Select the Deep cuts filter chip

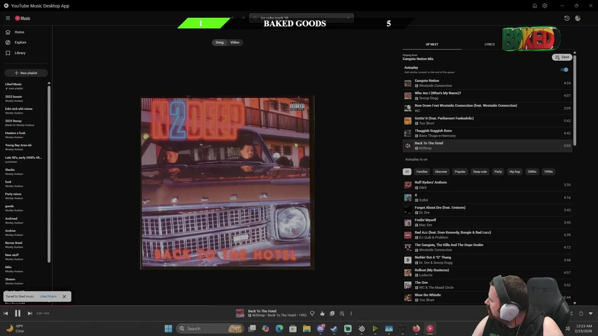click(x=480, y=172)
